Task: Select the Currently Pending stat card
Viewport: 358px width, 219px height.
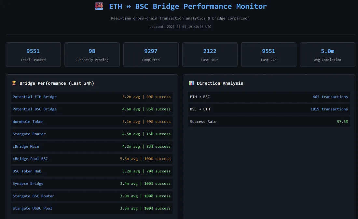Action: [x=92, y=54]
